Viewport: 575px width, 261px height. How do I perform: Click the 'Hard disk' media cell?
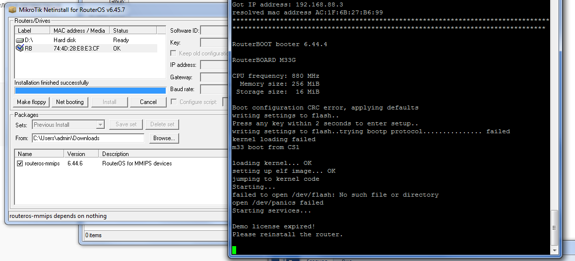click(x=65, y=40)
